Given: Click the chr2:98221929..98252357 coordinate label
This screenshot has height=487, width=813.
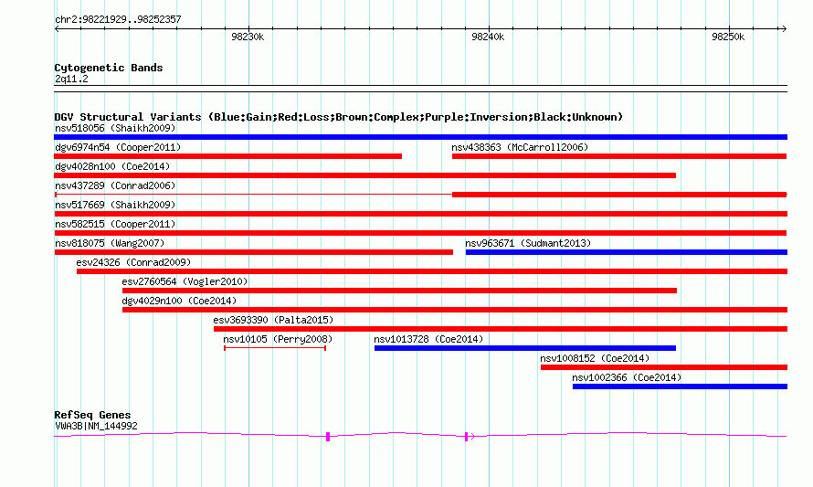Looking at the screenshot, I should click(118, 20).
